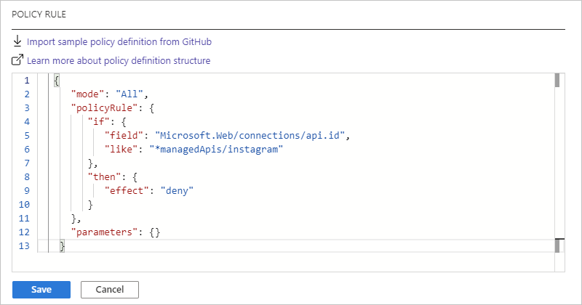The image size is (582, 305).
Task: Click the "then" key on line 8
Action: [x=104, y=178]
